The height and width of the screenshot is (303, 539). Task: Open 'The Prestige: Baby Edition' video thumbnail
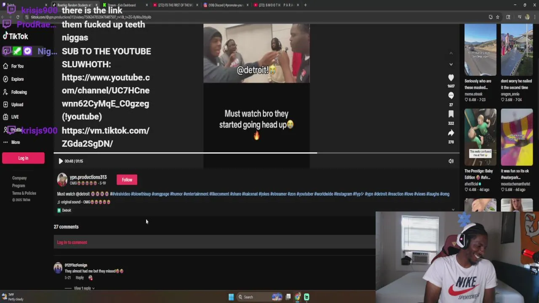480,137
